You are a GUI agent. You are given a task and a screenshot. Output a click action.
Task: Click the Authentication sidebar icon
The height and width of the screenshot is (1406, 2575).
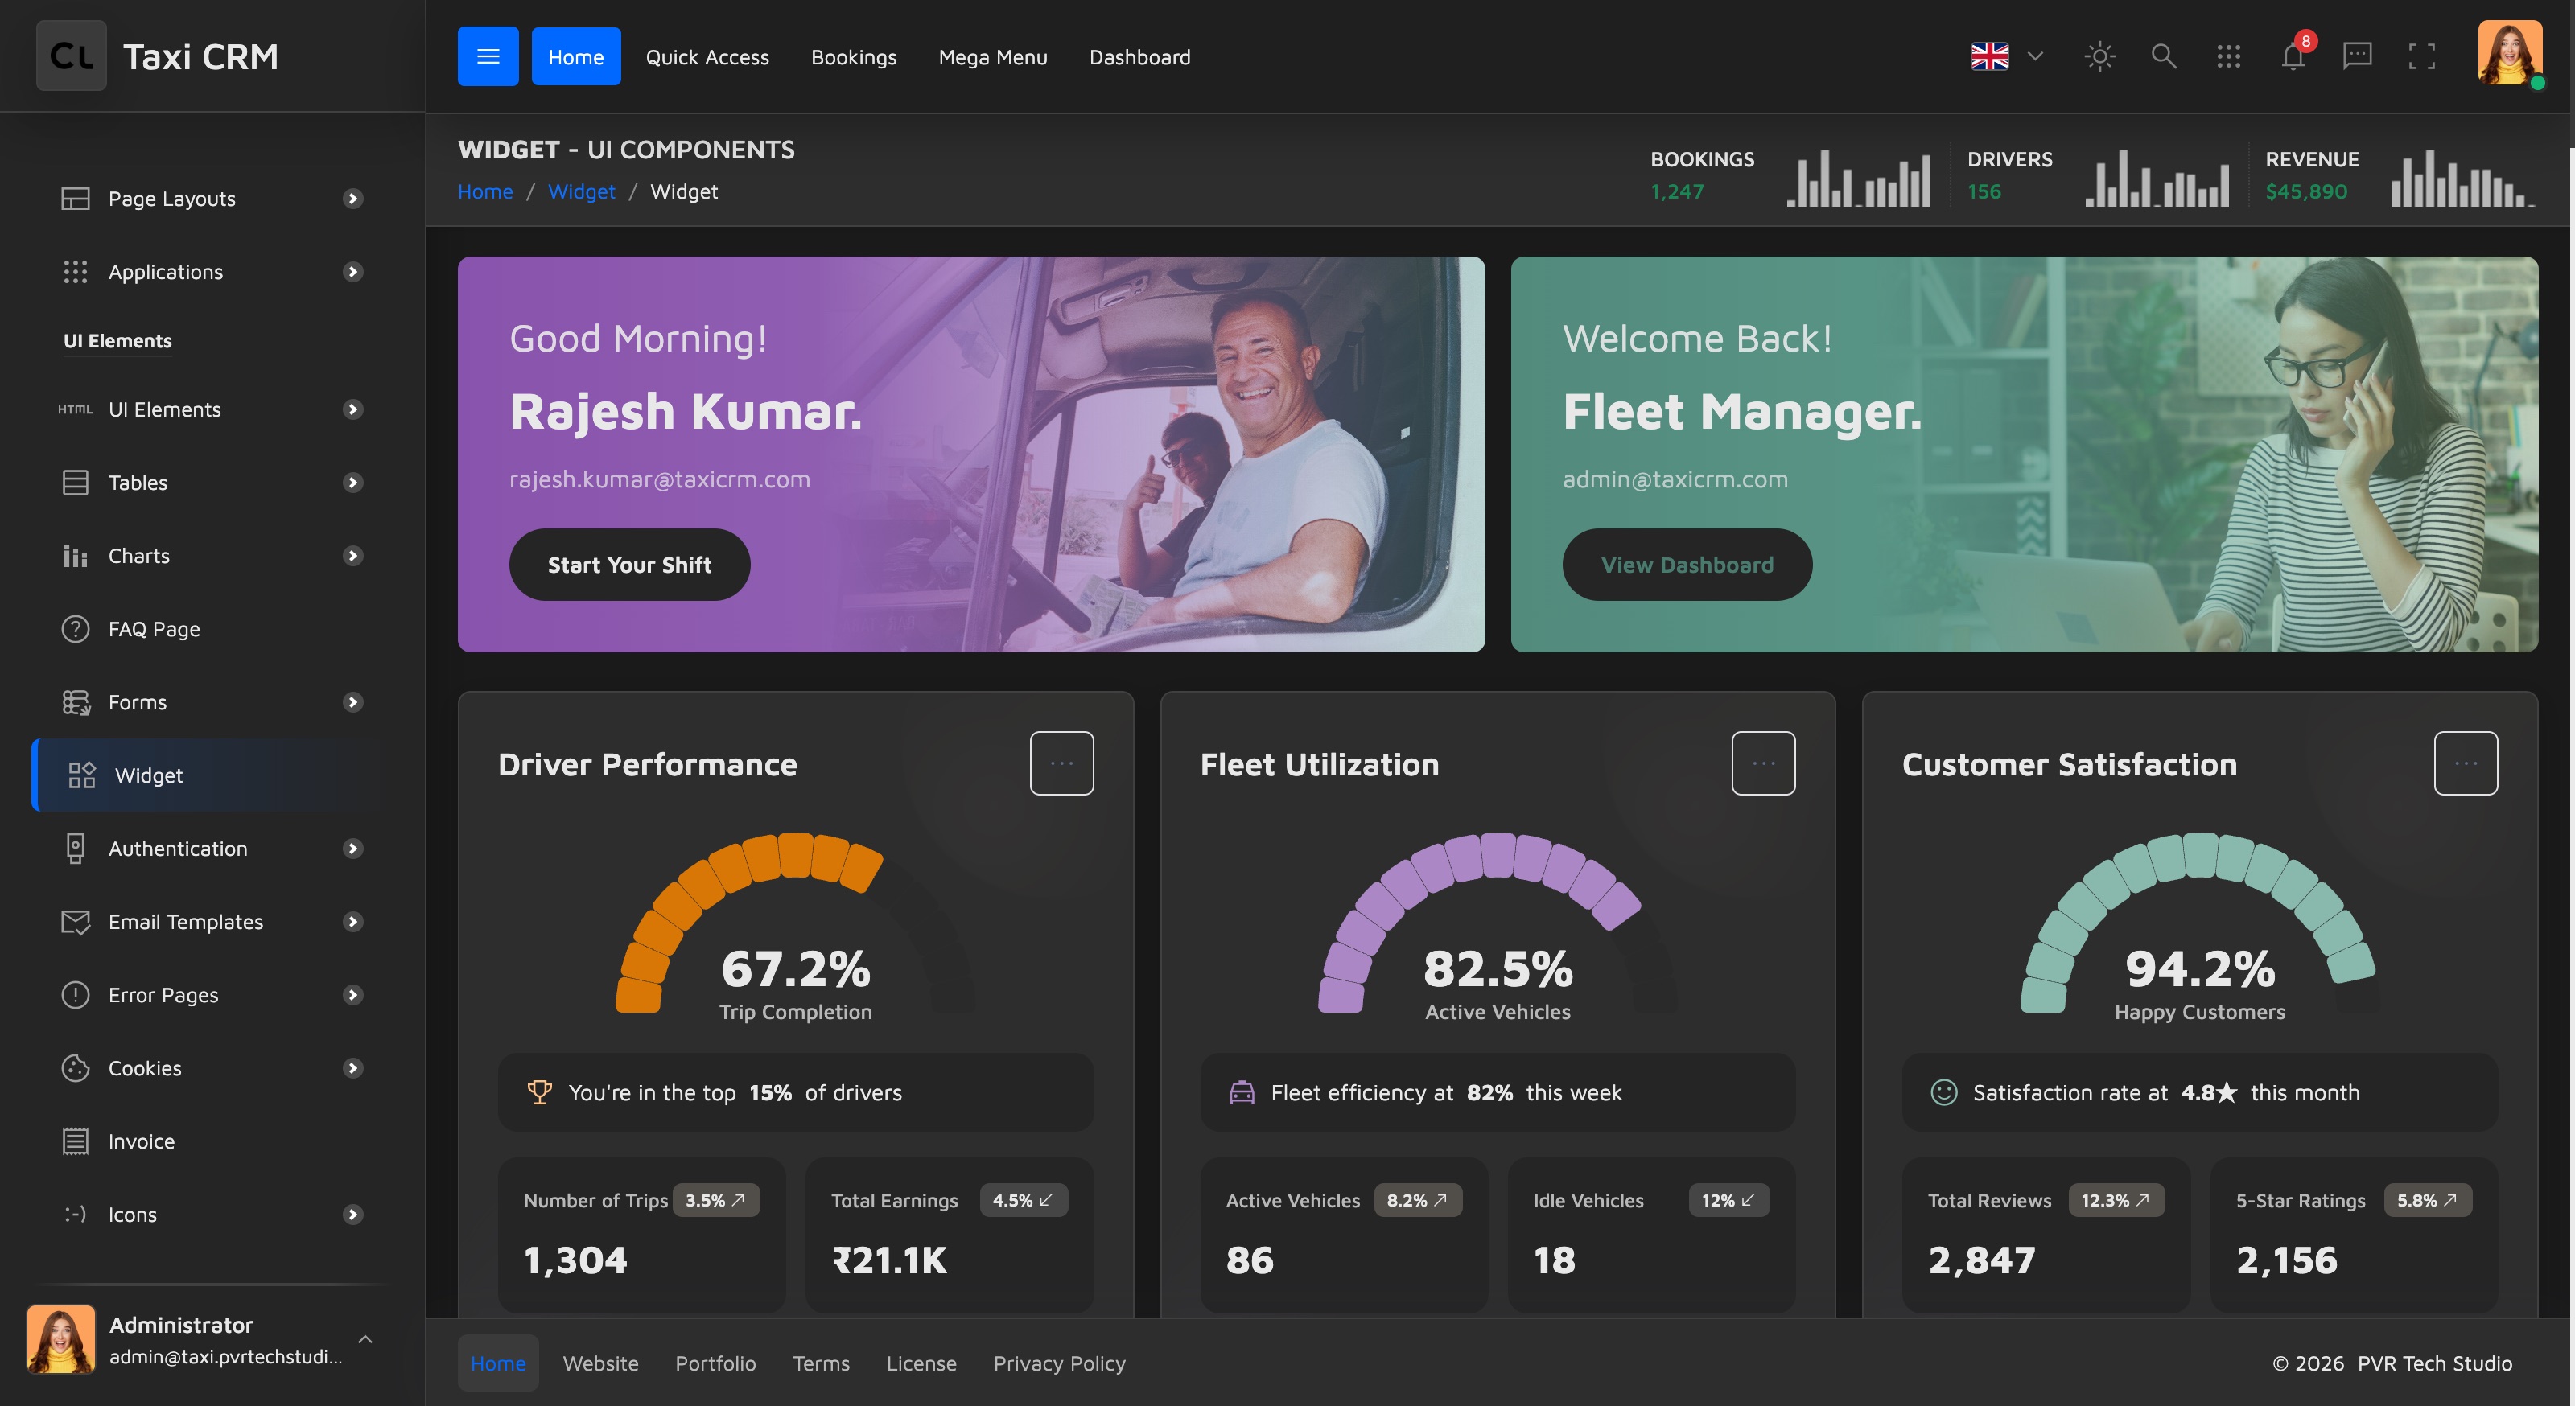75,849
